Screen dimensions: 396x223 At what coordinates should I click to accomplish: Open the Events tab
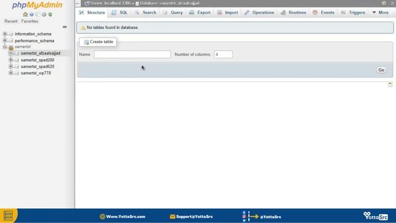point(324,12)
